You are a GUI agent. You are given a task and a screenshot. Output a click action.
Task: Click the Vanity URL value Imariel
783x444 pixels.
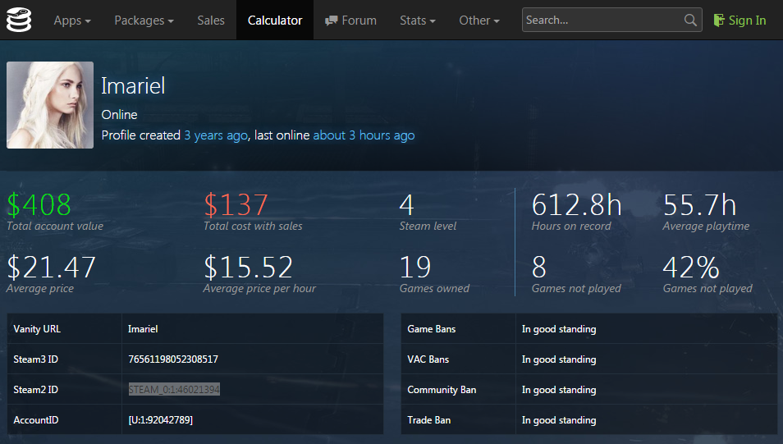[x=143, y=328]
